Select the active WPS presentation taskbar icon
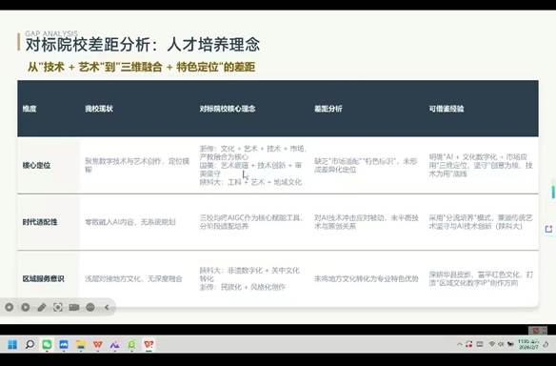Viewport: 556px width, 366px height. point(149,344)
